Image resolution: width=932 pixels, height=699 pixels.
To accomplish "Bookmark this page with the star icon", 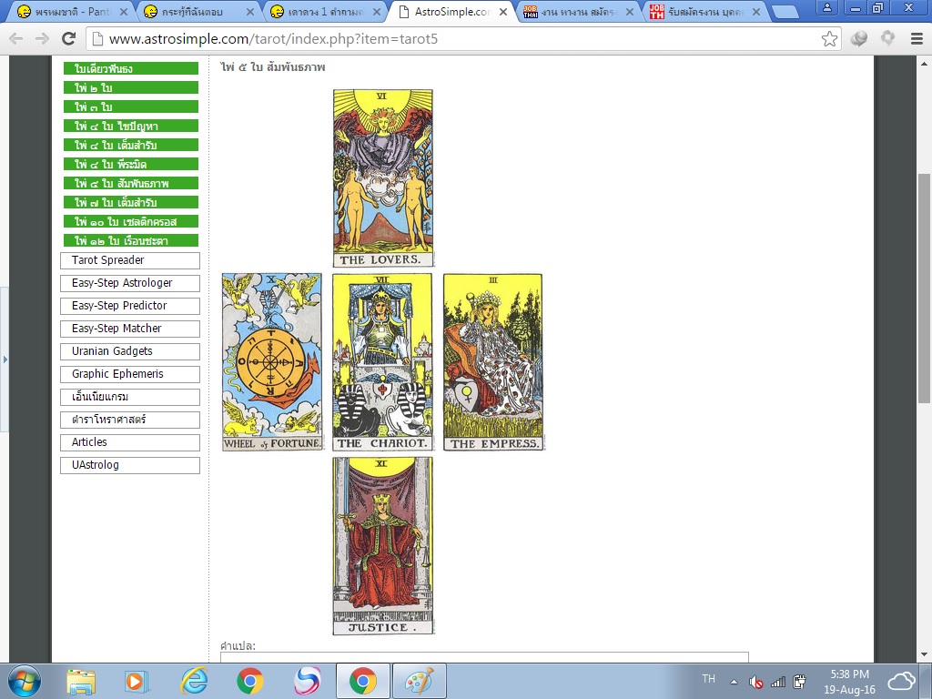I will pos(829,39).
